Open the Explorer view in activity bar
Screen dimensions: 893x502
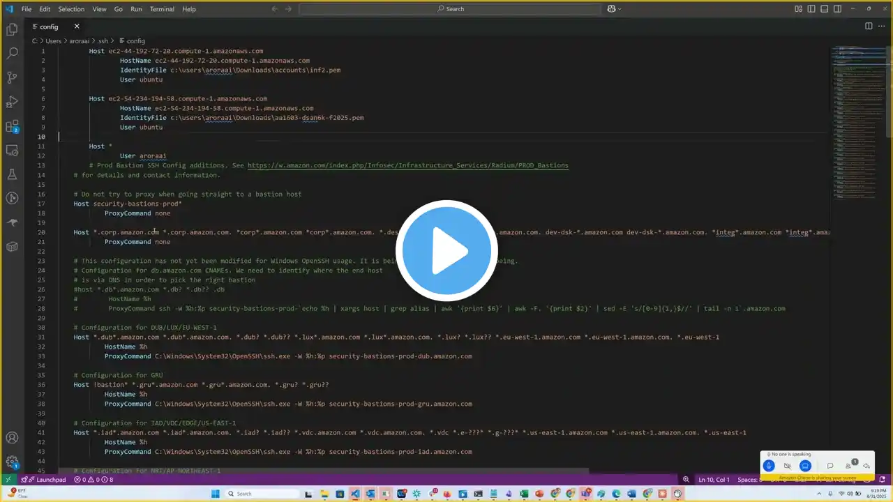[12, 29]
